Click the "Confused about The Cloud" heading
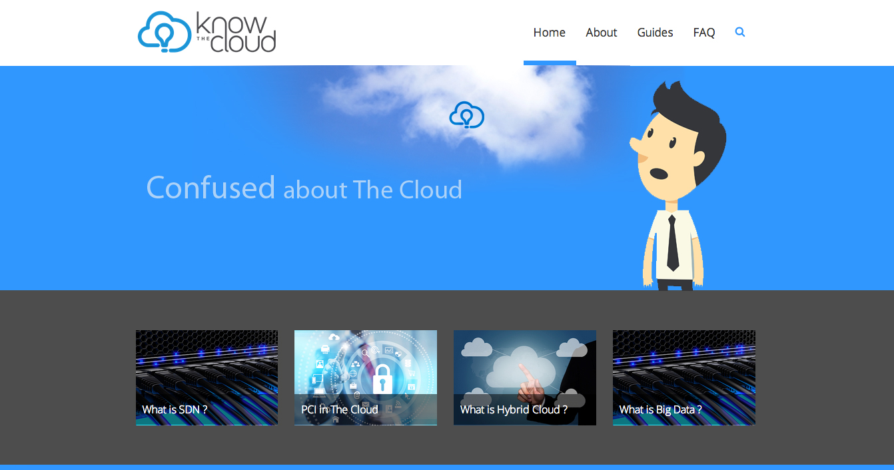The width and height of the screenshot is (894, 470). point(304,188)
